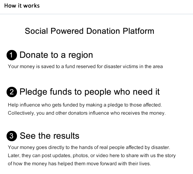Image resolution: width=193 pixels, height=174 pixels.
Task: Click the Donate to a region heading
Action: tap(56, 55)
